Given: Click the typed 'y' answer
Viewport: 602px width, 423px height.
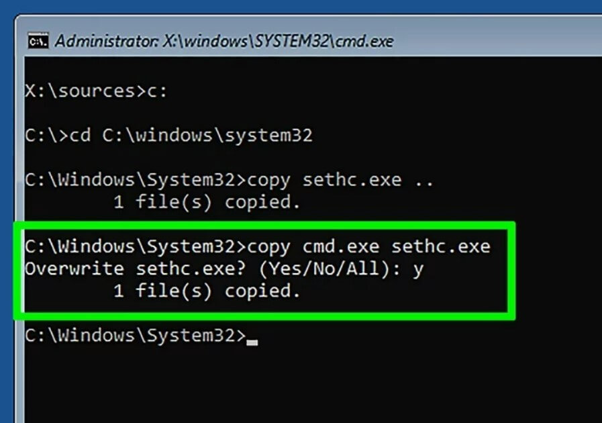Looking at the screenshot, I should pos(419,270).
